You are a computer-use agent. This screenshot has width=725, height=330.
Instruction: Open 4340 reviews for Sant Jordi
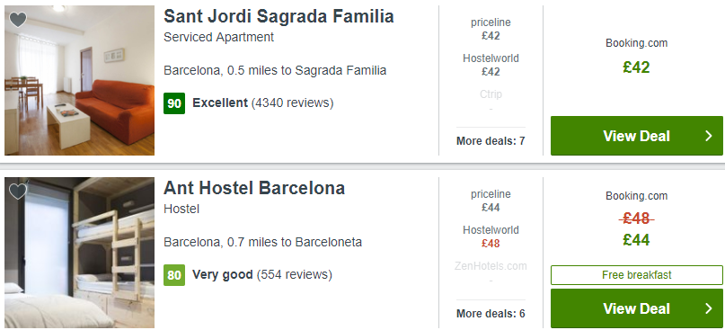tap(292, 103)
